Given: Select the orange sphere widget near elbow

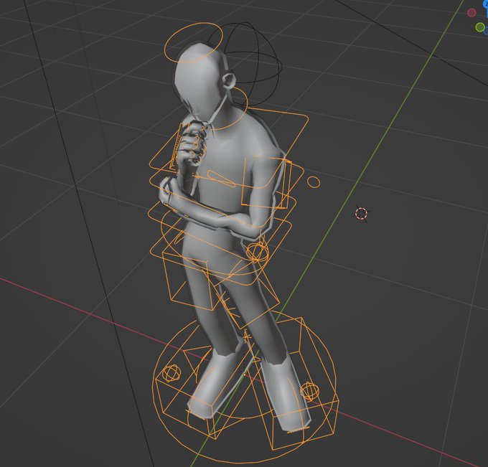Looking at the screenshot, I should pyautogui.click(x=257, y=252).
